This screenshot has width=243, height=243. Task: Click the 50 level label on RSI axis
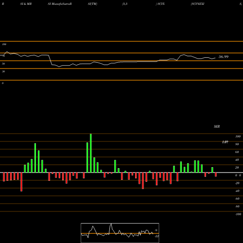3,64
